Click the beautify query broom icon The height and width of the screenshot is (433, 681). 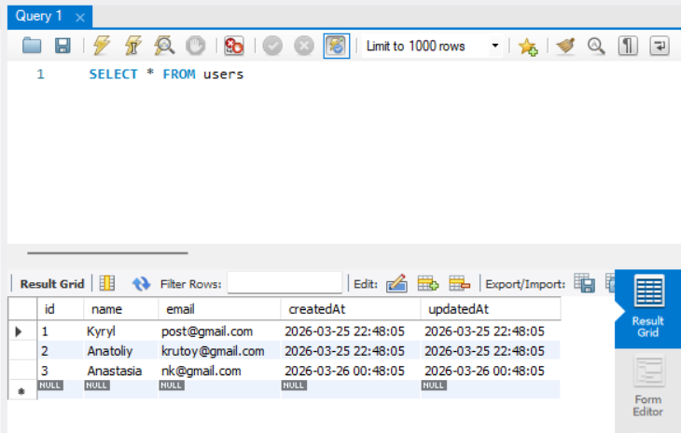[x=564, y=46]
